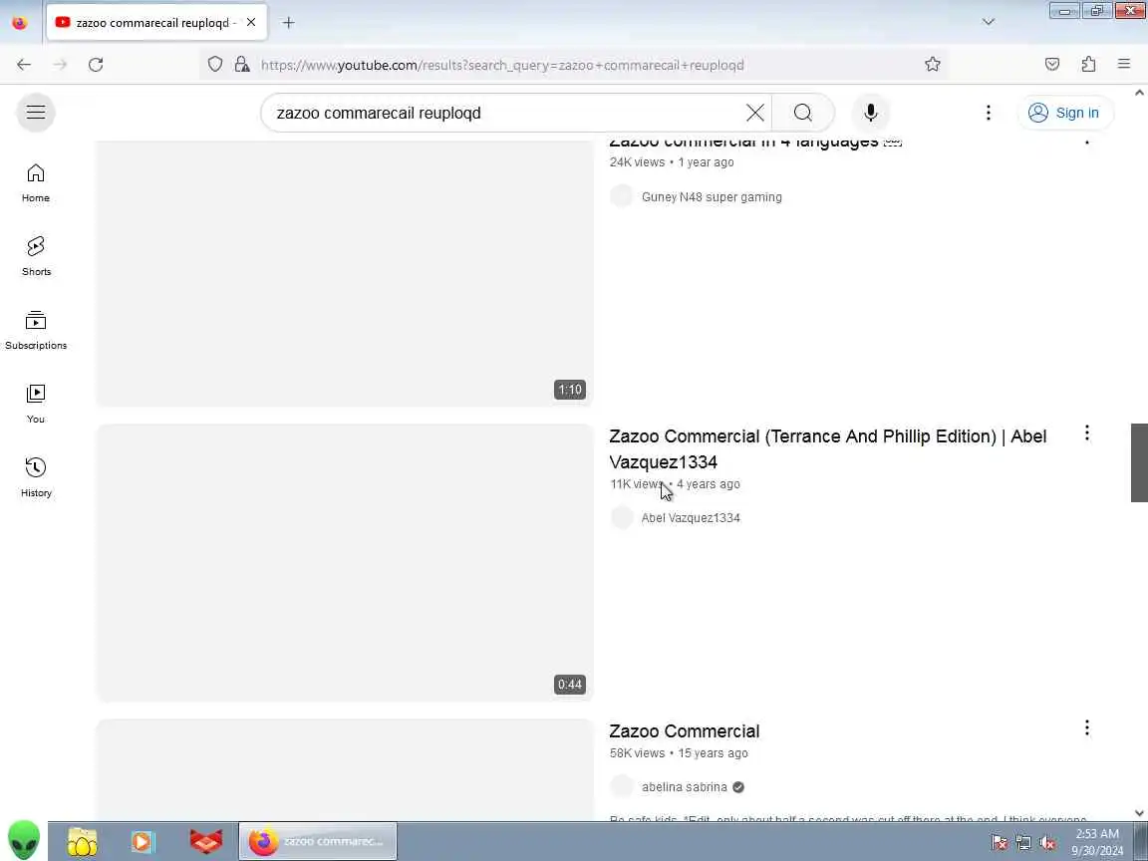Click the muted volume tray icon
The height and width of the screenshot is (861, 1148).
click(x=1047, y=843)
